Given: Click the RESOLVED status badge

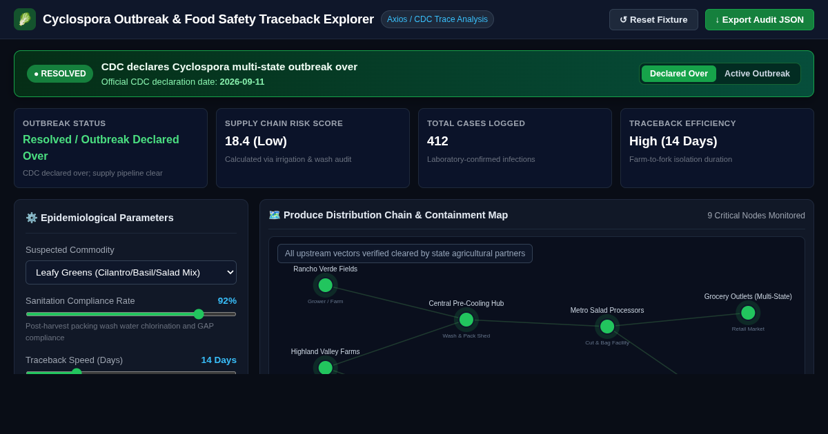Looking at the screenshot, I should pos(60,74).
